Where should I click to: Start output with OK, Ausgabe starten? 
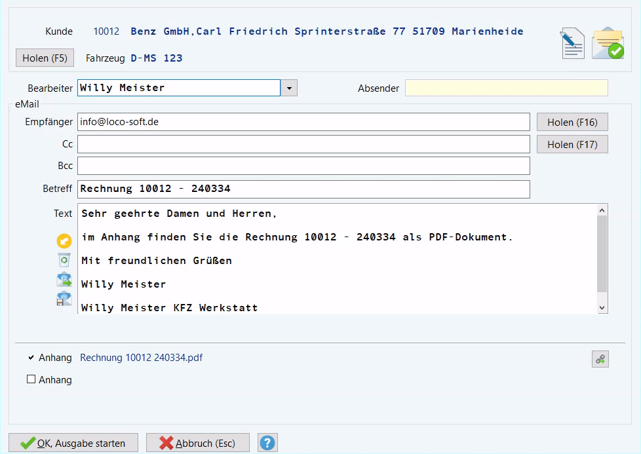[x=72, y=442]
